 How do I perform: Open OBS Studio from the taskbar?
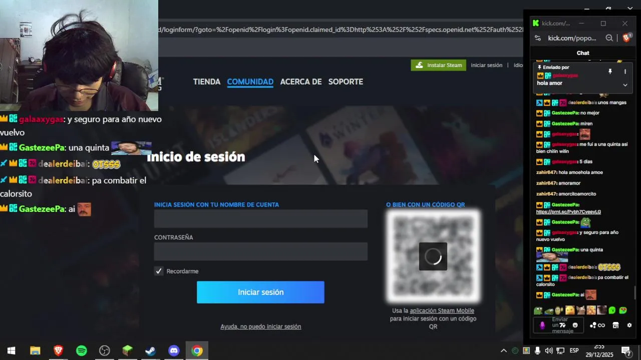pyautogui.click(x=104, y=351)
